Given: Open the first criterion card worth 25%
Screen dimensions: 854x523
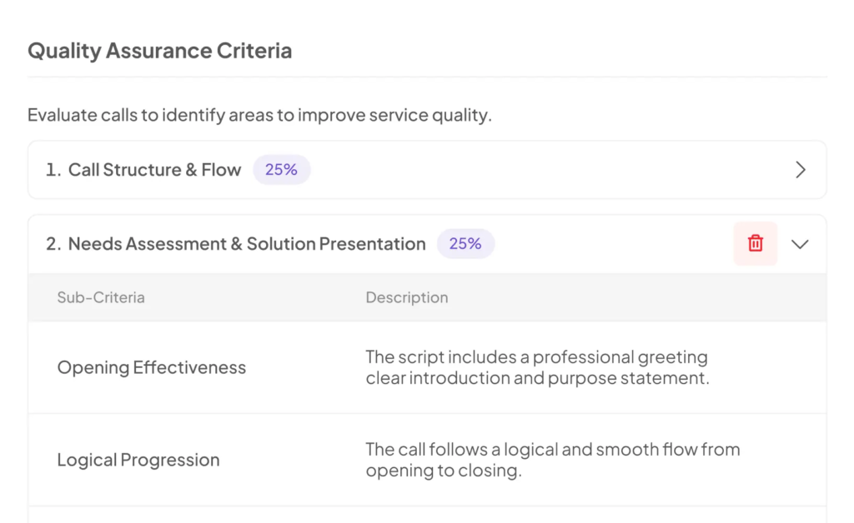Looking at the screenshot, I should (428, 170).
